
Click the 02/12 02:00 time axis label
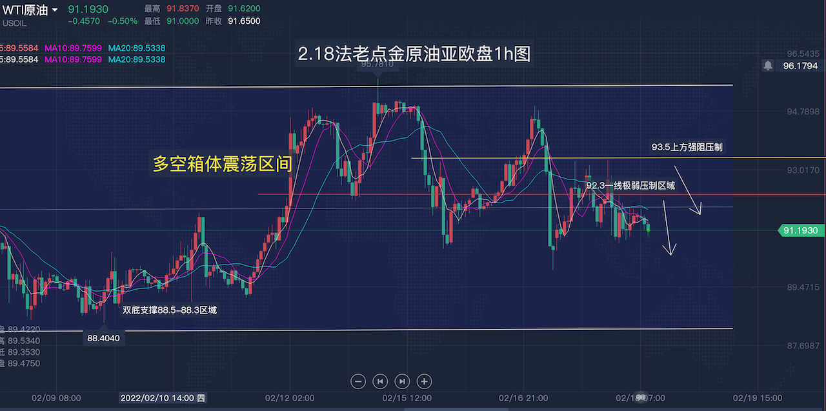pyautogui.click(x=290, y=398)
